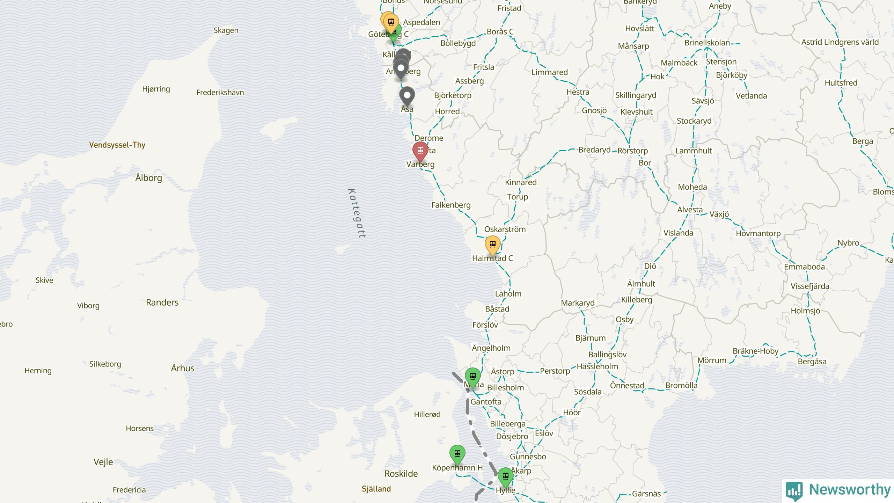
Task: Click the Hillerød label
Action: pyautogui.click(x=427, y=415)
